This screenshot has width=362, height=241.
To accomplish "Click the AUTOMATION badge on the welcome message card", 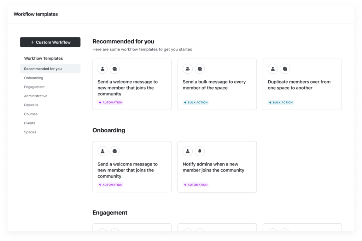I will tap(111, 102).
